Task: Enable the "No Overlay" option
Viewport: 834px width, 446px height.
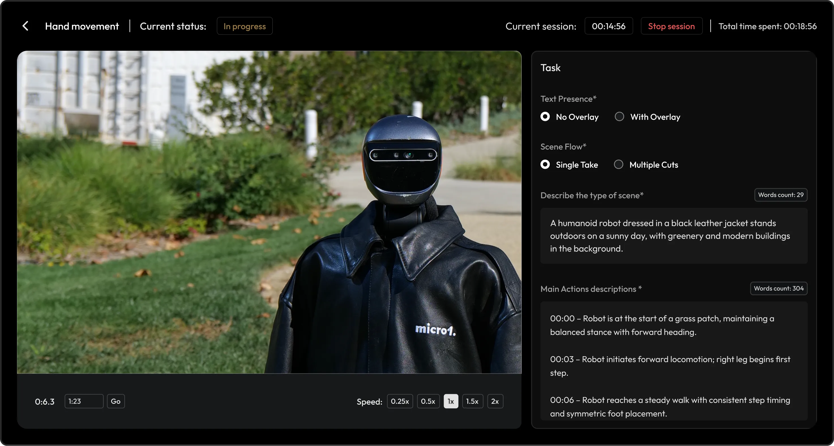Action: (x=545, y=117)
